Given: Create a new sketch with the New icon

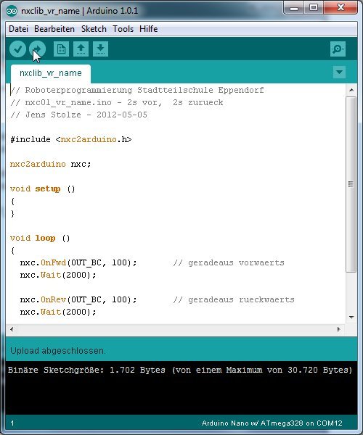Looking at the screenshot, I should point(61,49).
